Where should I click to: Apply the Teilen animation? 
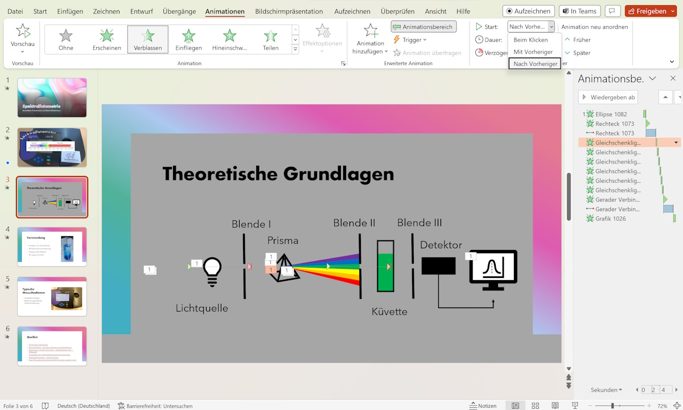[270, 39]
